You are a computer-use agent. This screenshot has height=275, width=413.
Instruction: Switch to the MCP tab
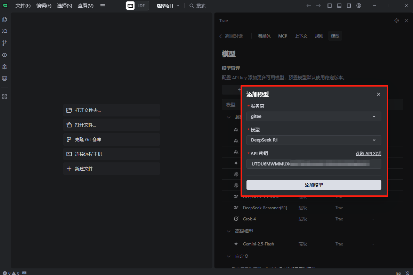pos(283,36)
